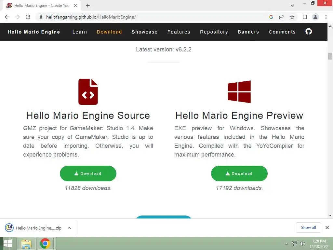Screen dimensions: 333x250
Task: Click the Hello Mario Engine Preview heading
Action: click(x=239, y=116)
